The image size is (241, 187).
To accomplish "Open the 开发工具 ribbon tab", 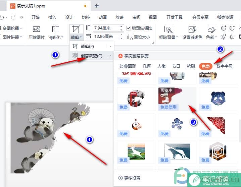I will [175, 17].
